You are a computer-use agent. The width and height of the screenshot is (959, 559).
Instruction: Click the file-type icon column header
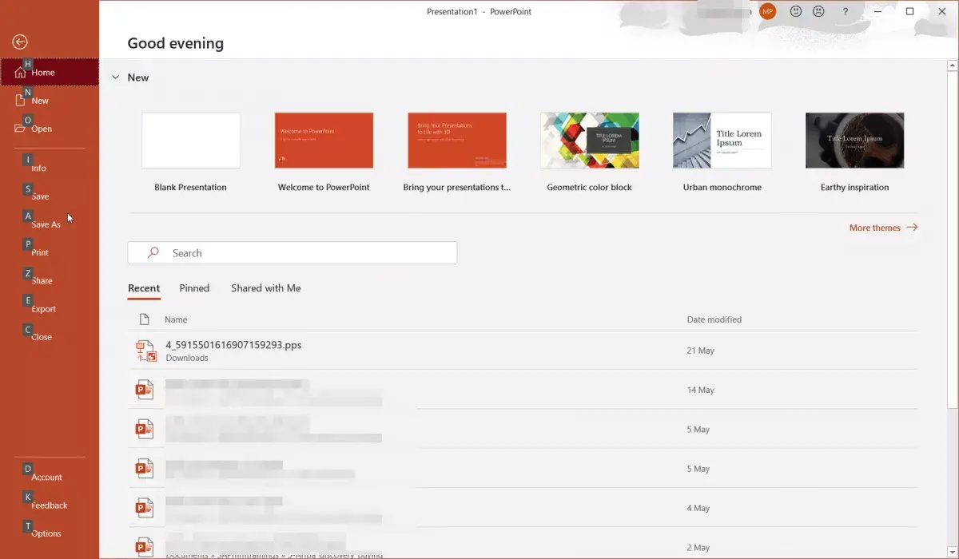(x=145, y=319)
